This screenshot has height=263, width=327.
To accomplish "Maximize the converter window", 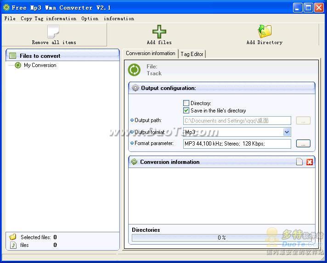I will coord(308,8).
